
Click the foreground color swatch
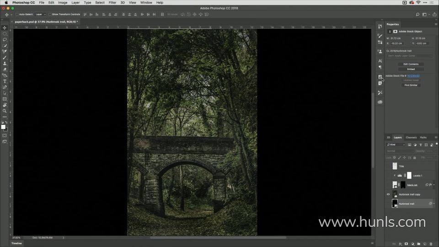(3, 127)
